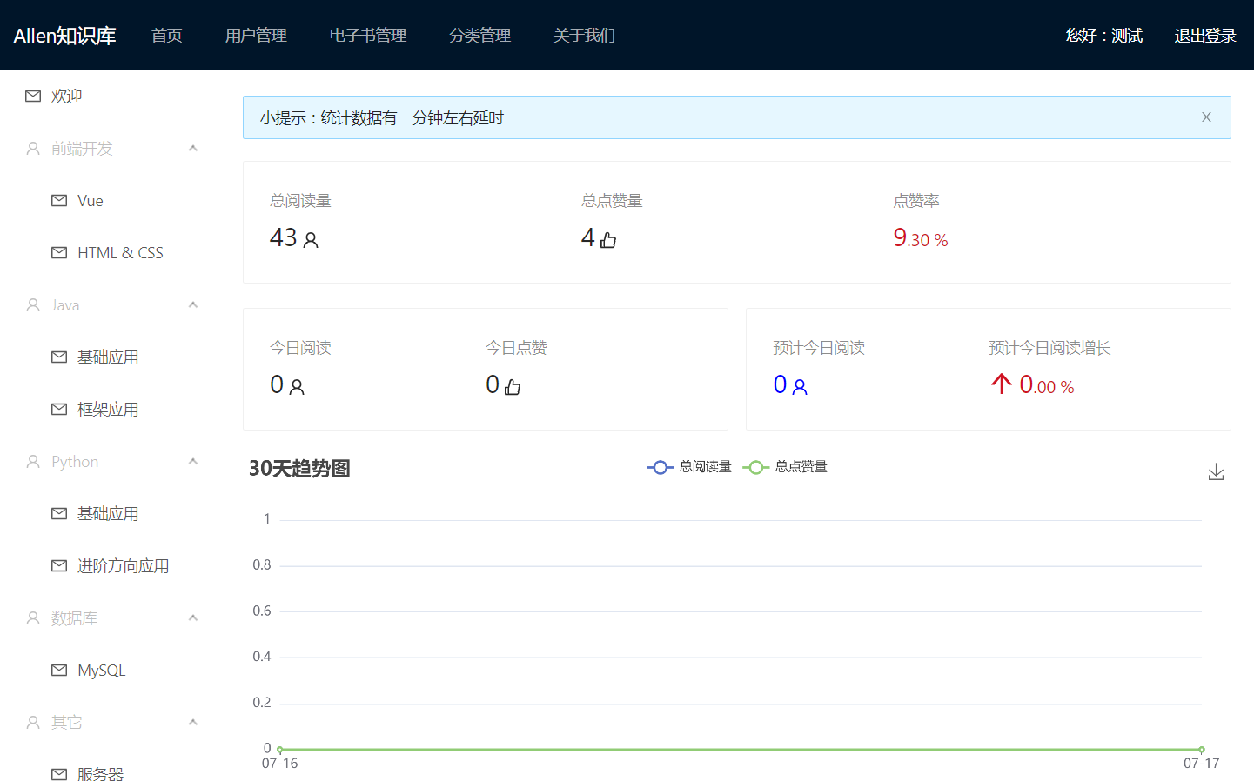Screen dimensions: 1254x781
Task: Toggle 总点赞量 series in chart legend
Action: point(785,467)
